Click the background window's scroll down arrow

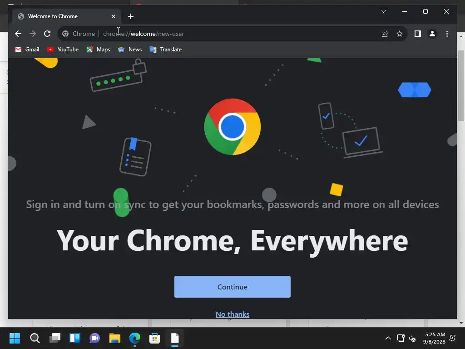(x=461, y=323)
